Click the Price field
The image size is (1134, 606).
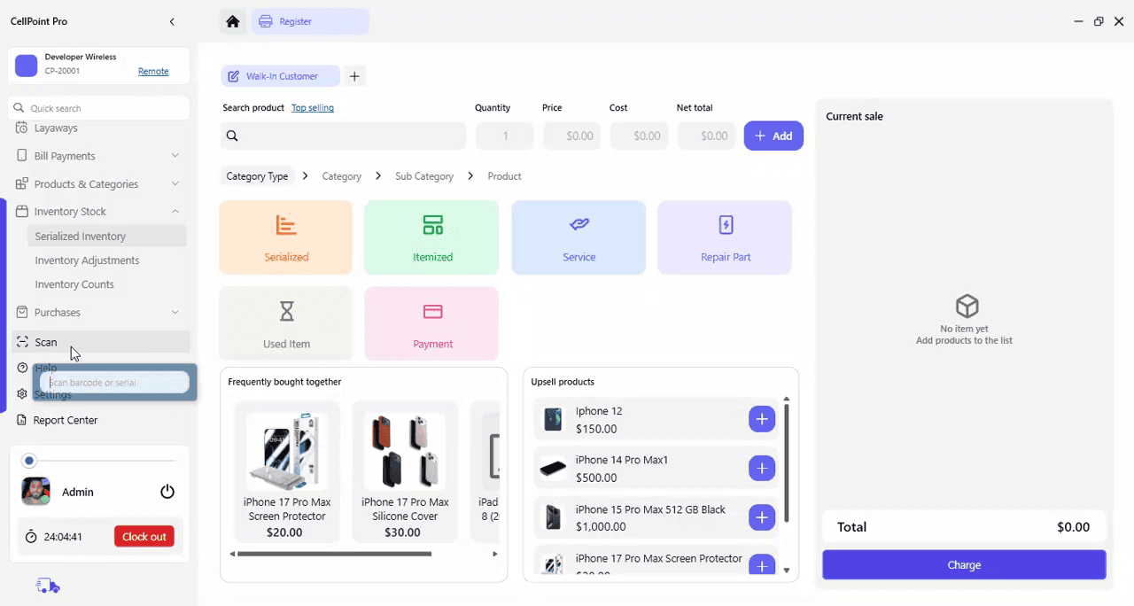(572, 136)
